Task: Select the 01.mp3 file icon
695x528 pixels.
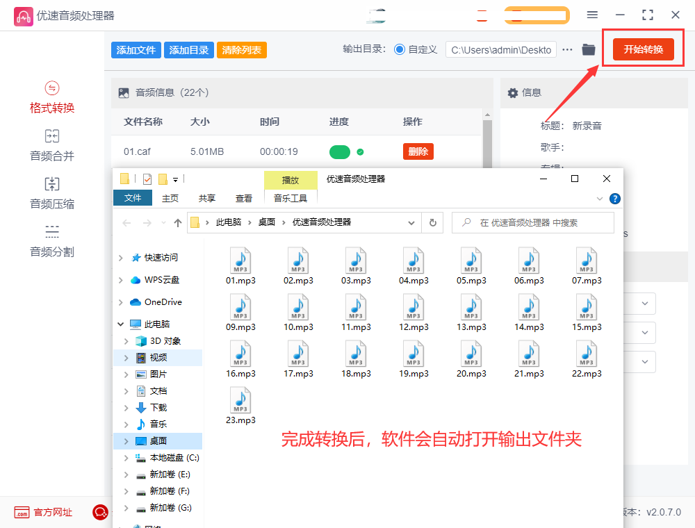Action: [240, 260]
